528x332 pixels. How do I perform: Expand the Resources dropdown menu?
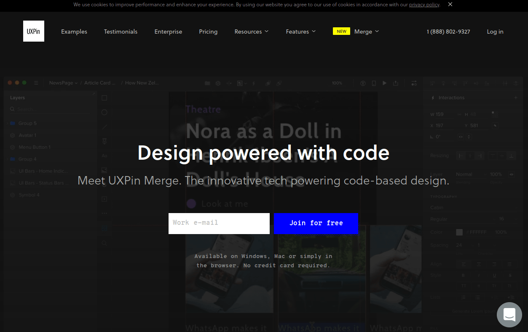point(252,32)
